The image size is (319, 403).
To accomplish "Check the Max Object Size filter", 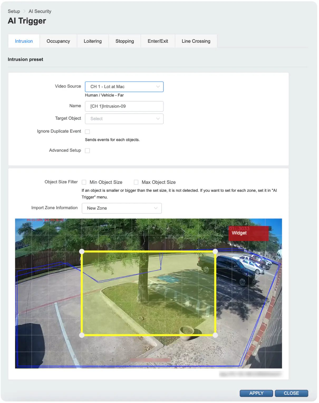I will point(136,182).
